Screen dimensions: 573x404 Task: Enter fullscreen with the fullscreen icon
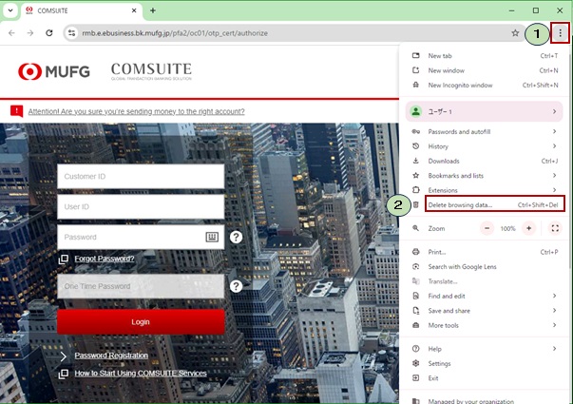(x=555, y=228)
